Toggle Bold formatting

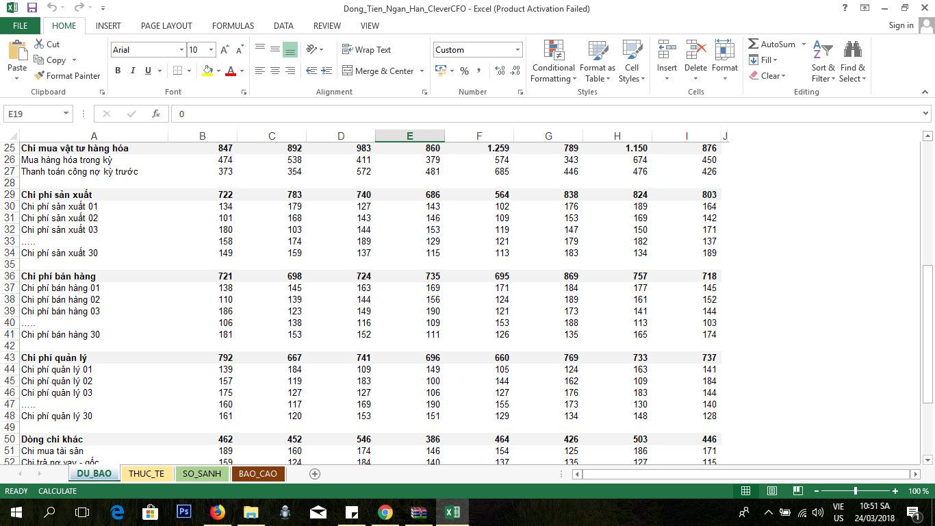tap(118, 71)
